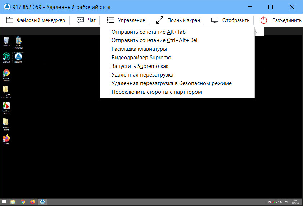Select the Supremo desktop shortcut icon

18,58
